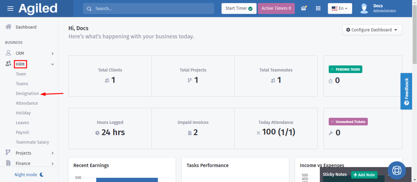The height and width of the screenshot is (182, 417).
Task: Start the timer
Action: [239, 9]
